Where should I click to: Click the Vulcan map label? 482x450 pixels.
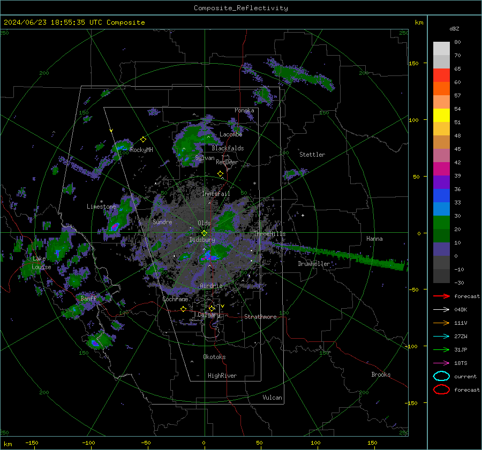tap(273, 398)
